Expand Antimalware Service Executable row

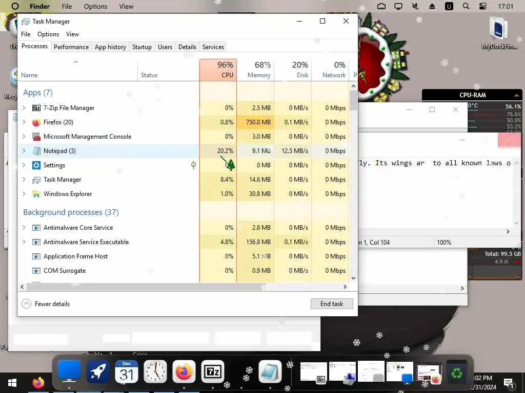[x=24, y=242]
